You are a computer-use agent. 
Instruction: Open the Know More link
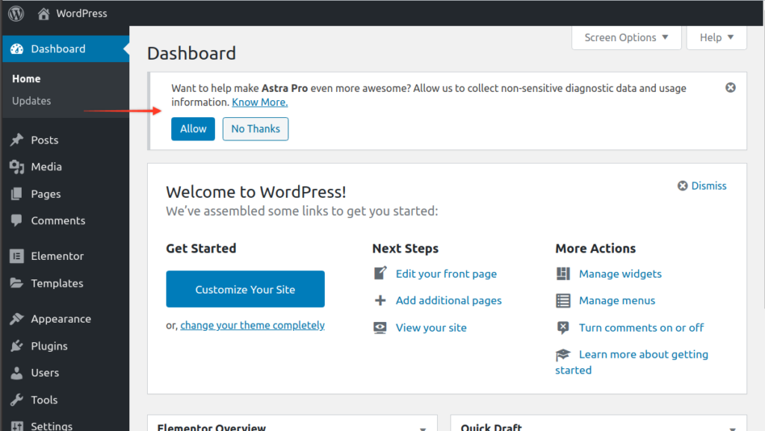point(259,102)
